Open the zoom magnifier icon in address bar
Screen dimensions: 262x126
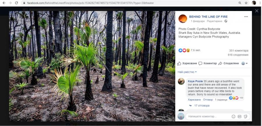[x=240, y=3]
